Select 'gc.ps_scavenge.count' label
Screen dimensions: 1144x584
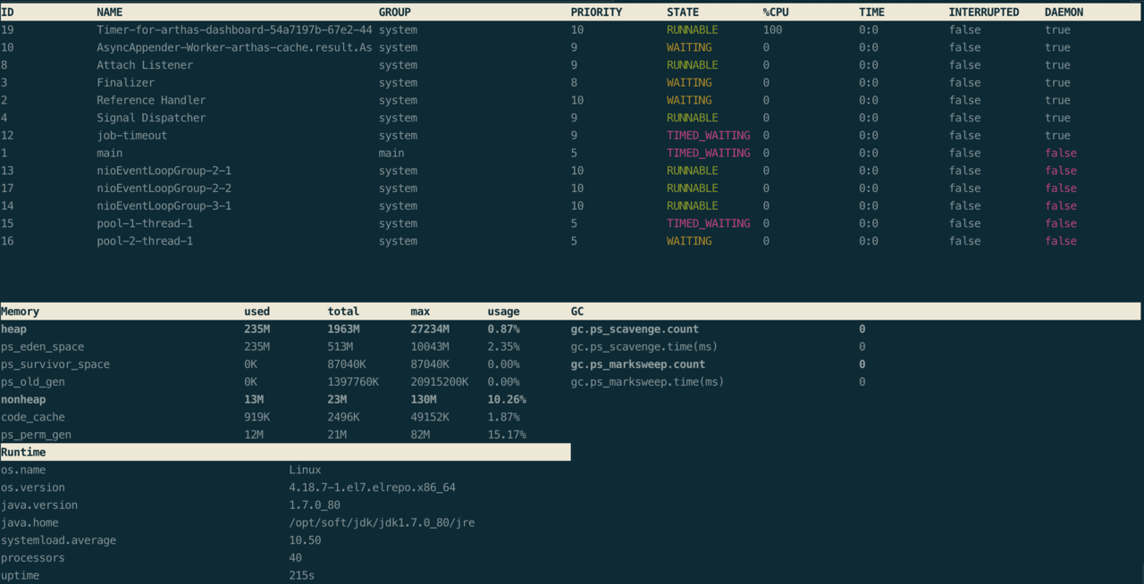pos(635,330)
